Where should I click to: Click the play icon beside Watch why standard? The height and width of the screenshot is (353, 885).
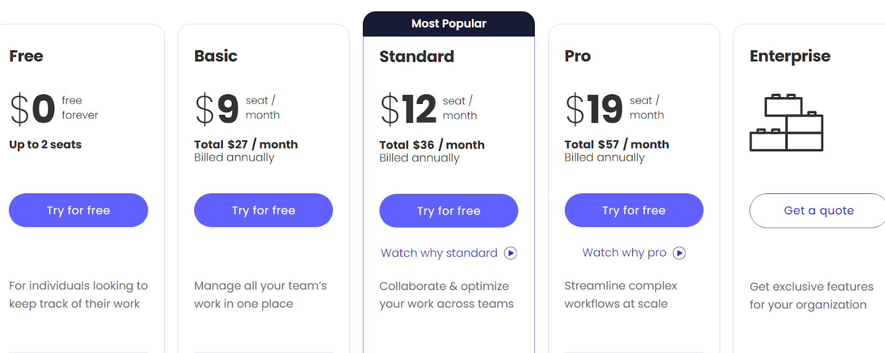[511, 253]
